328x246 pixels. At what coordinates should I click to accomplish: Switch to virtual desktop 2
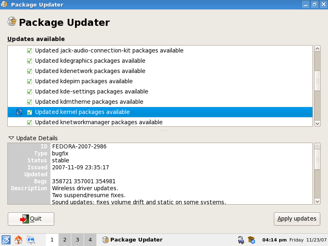(x=65, y=240)
